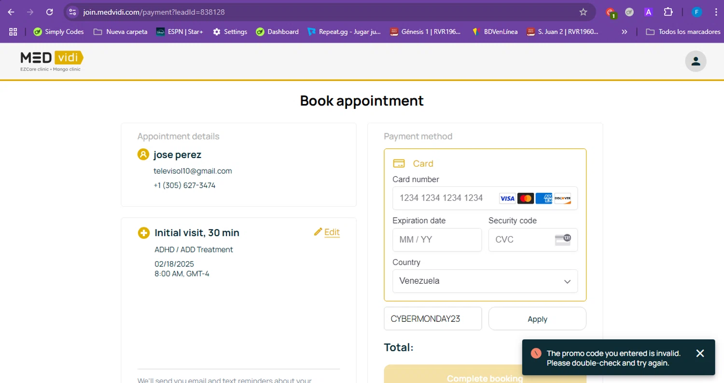
Task: Click the Card payment icon
Action: [x=399, y=163]
